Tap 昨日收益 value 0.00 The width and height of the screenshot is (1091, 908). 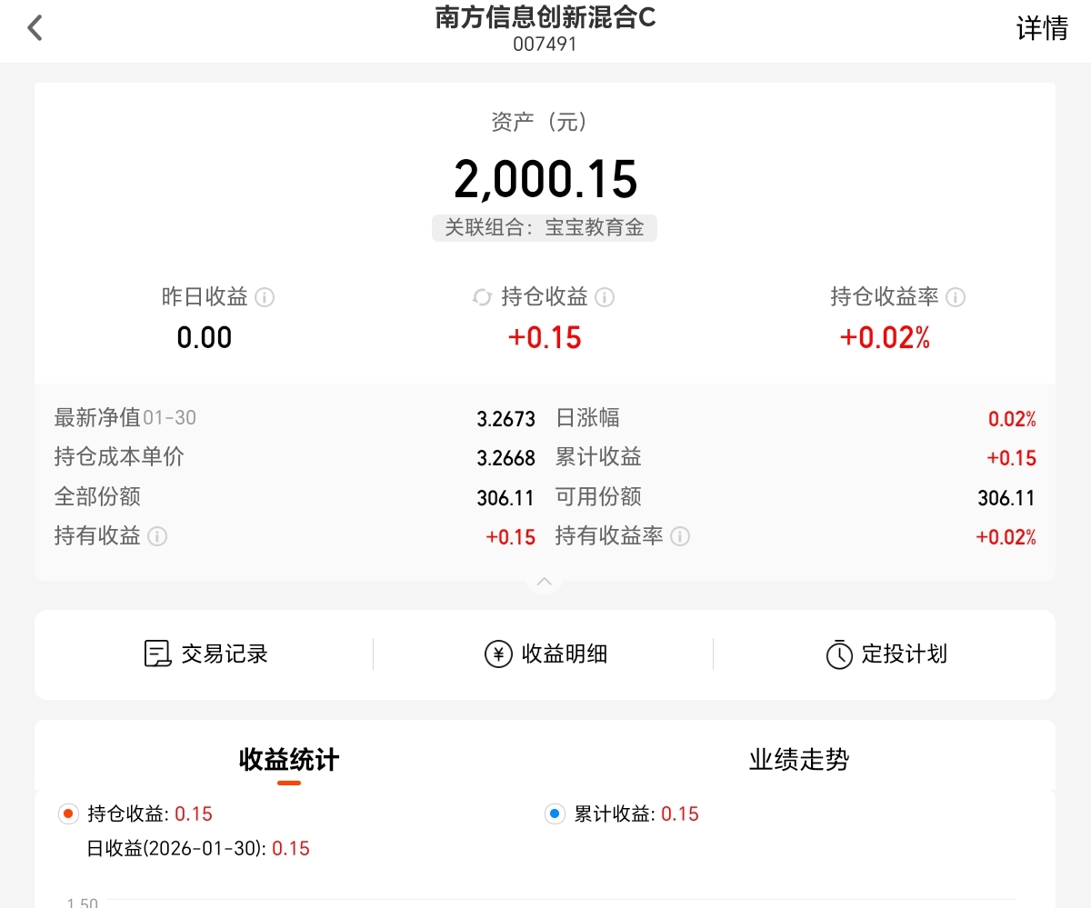(205, 338)
